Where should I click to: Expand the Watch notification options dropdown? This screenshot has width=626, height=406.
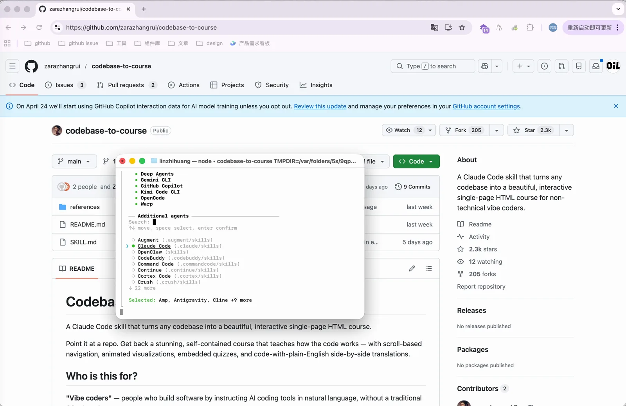click(x=430, y=130)
